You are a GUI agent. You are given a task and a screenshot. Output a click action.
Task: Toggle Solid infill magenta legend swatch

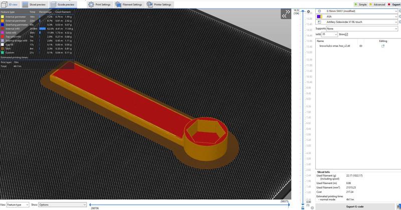(3, 32)
